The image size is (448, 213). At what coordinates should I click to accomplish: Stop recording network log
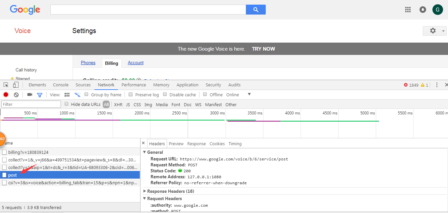click(6, 95)
